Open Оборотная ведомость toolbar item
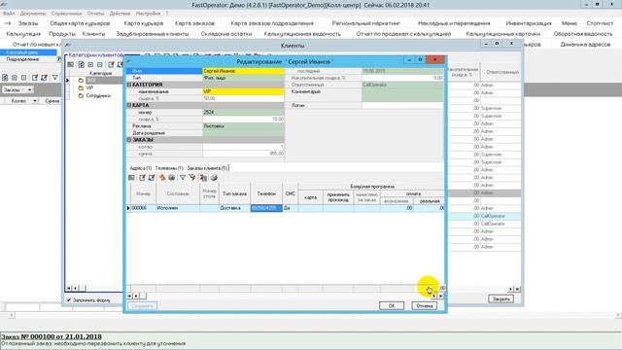Viewport: 622px width, 350px height. tap(583, 34)
